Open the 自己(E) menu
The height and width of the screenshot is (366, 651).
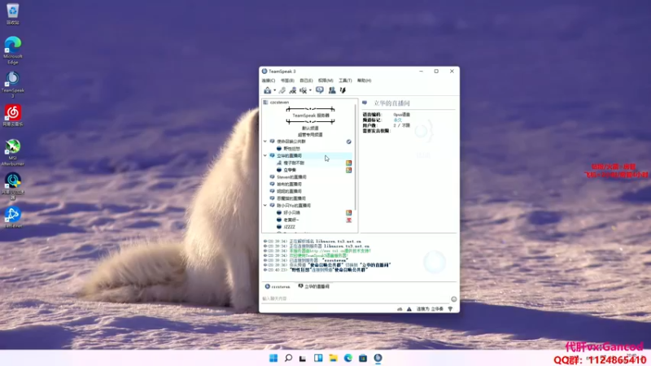307,81
